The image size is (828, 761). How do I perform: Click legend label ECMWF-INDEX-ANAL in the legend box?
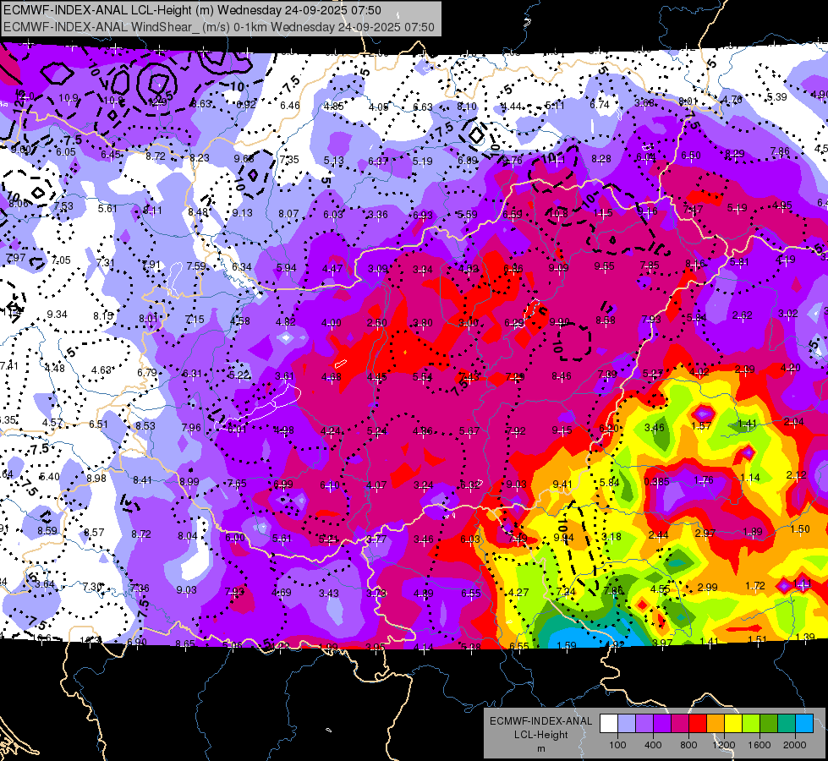coord(540,721)
